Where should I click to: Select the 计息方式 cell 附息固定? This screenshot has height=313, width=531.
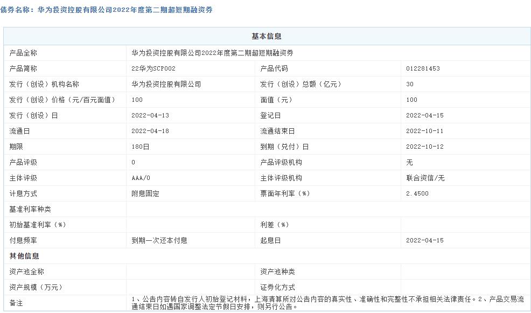click(x=145, y=193)
